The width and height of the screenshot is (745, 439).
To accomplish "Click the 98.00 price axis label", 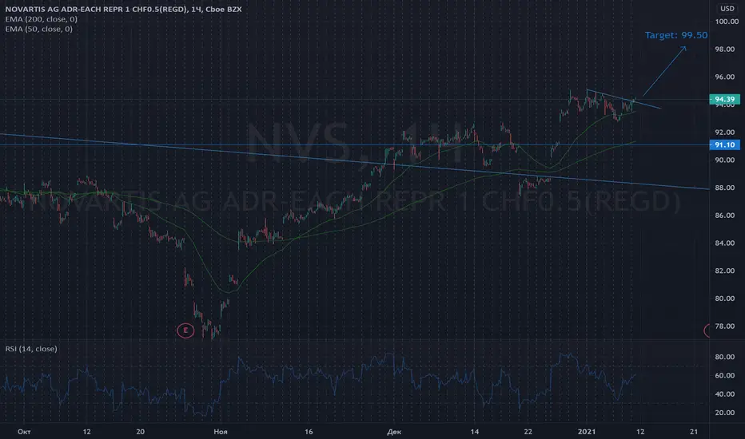I will pyautogui.click(x=725, y=49).
